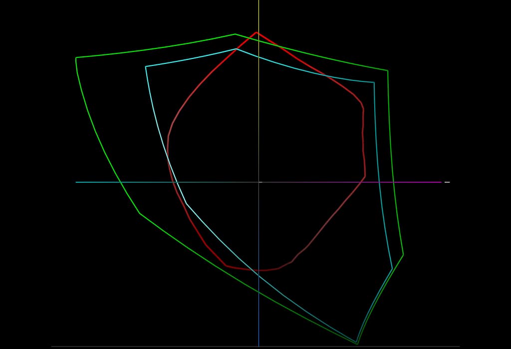Viewport: 511px width, 349px height.
Task: Select the magenta axis's right end
Action: click(441, 182)
